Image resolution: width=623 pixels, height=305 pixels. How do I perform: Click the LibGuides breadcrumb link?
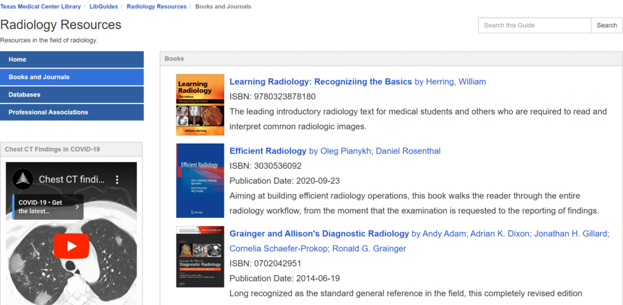(x=103, y=6)
